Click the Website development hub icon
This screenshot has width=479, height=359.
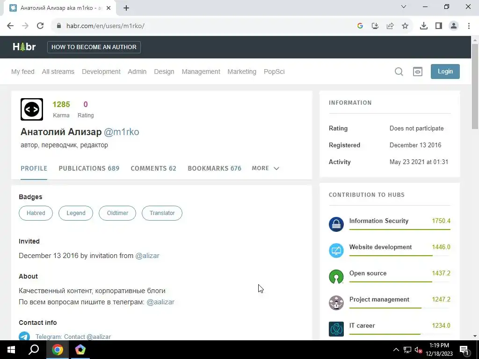coord(336,251)
